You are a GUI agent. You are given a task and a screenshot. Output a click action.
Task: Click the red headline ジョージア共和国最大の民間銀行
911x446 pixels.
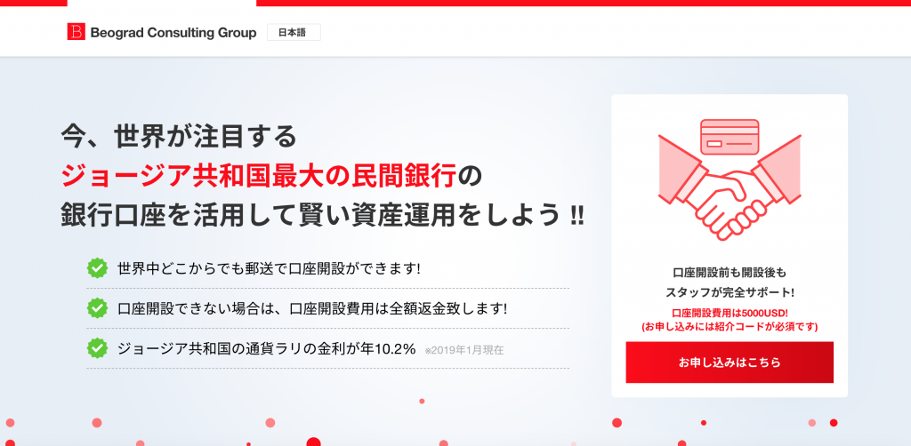[x=259, y=176]
